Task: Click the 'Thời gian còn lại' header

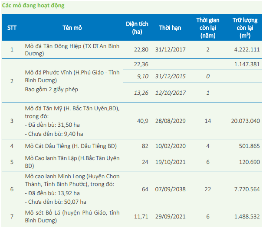Action: click(x=208, y=28)
